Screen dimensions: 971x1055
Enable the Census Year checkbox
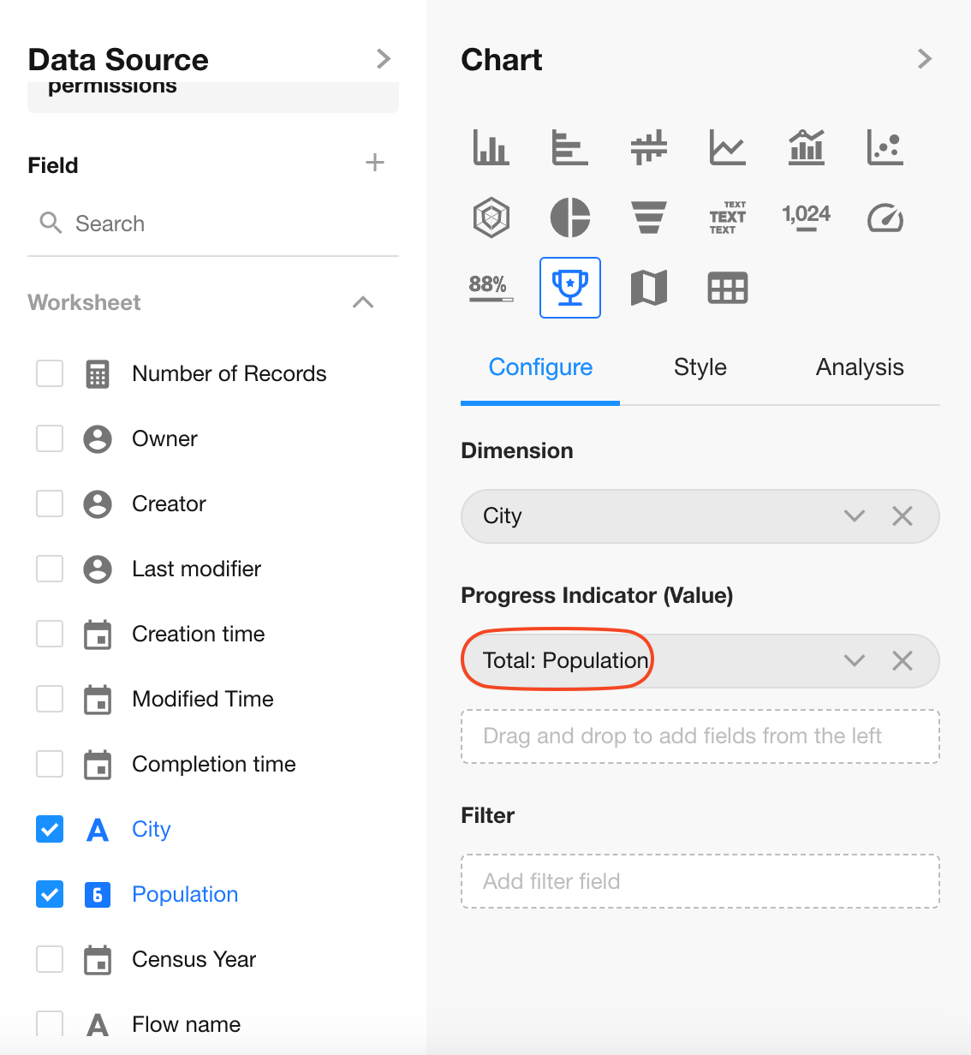[50, 959]
